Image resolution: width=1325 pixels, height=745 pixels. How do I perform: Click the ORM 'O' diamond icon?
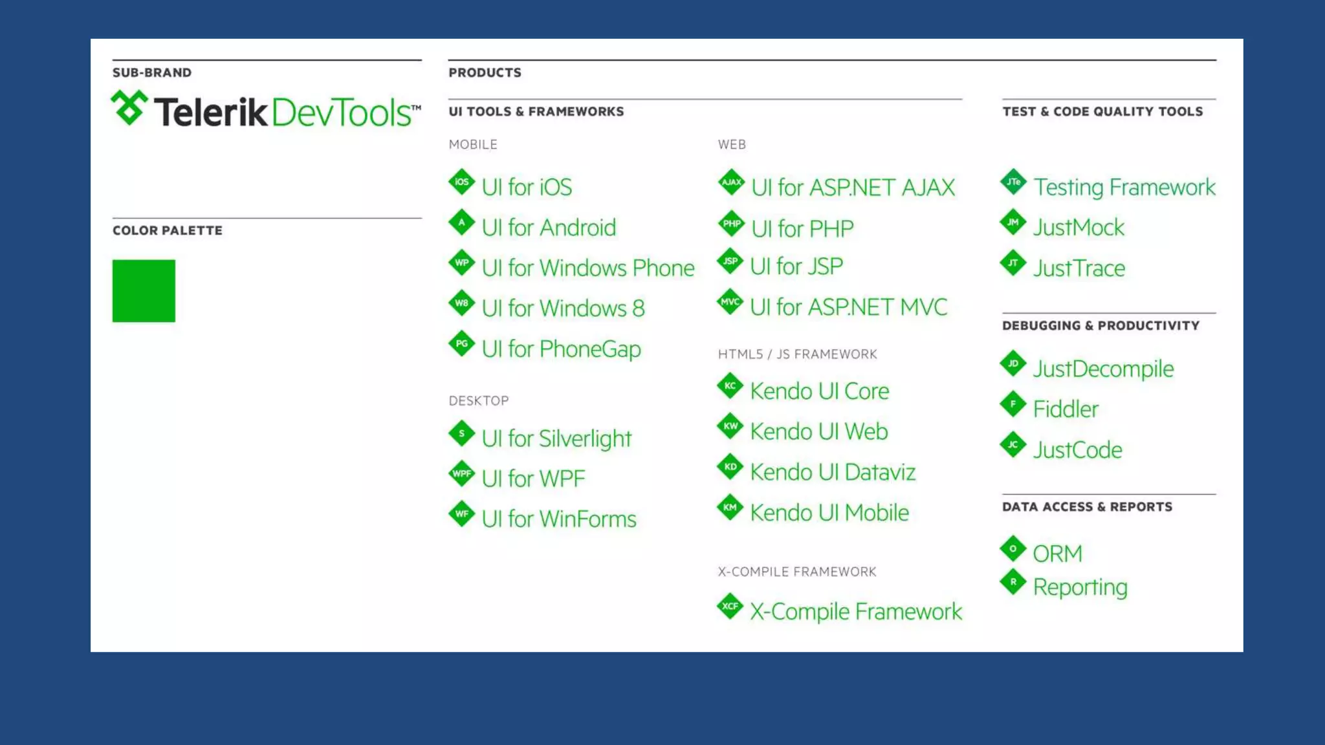point(1013,548)
